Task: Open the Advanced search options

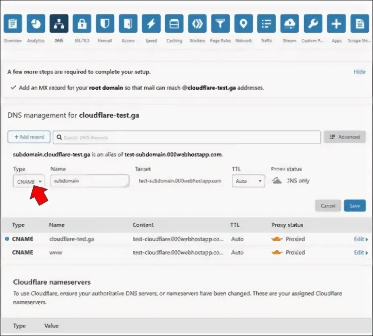Action: tap(345, 137)
